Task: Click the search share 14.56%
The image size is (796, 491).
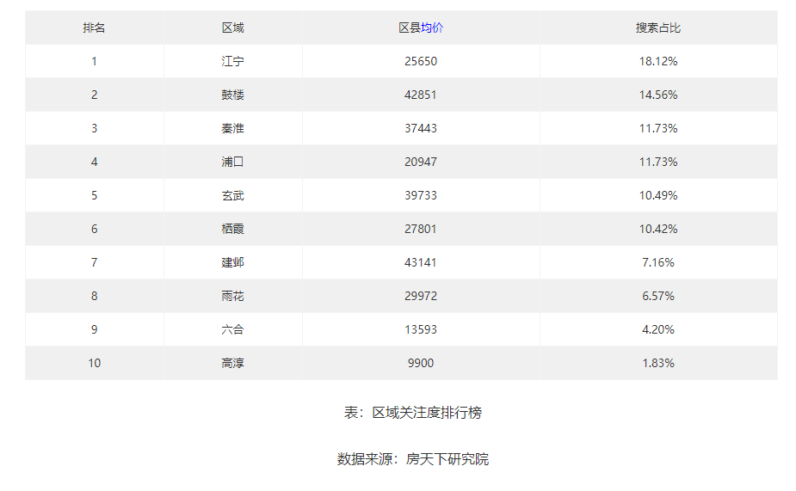Action: pyautogui.click(x=658, y=95)
